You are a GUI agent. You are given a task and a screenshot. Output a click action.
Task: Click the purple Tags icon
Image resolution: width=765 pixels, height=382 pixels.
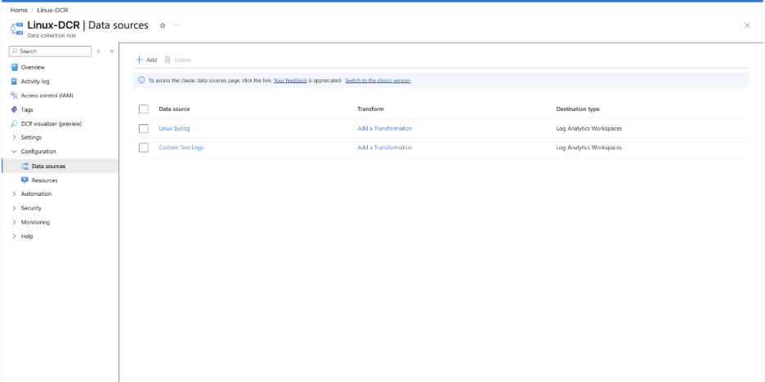click(14, 109)
